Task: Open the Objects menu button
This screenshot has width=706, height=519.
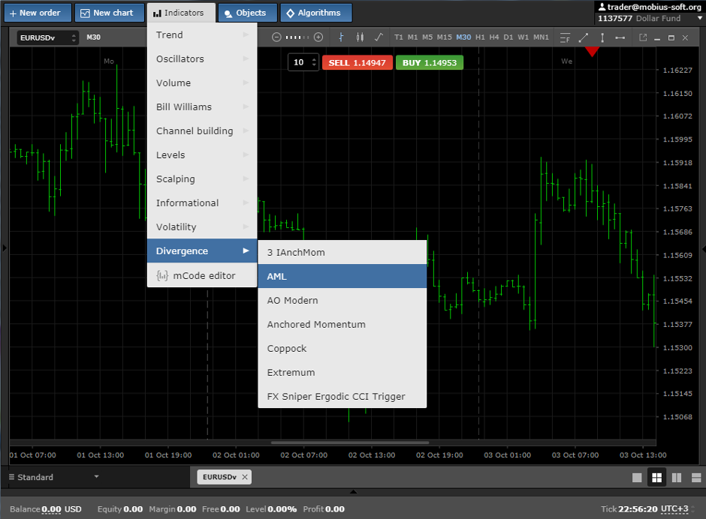Action: pos(248,13)
